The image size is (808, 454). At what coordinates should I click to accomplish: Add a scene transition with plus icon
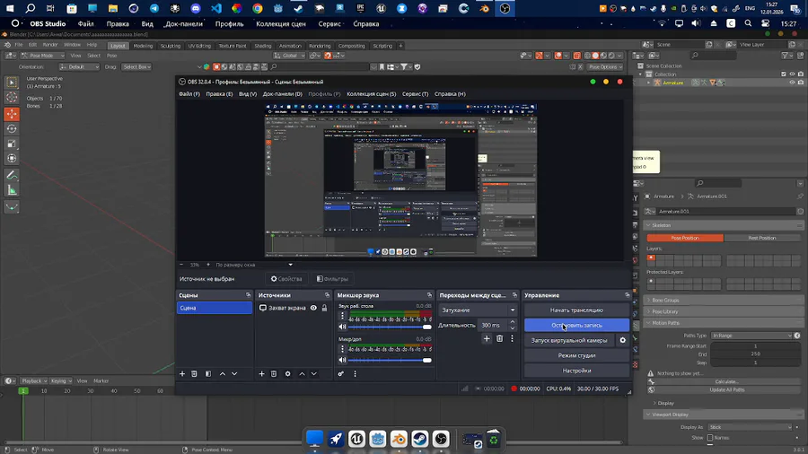[487, 338]
